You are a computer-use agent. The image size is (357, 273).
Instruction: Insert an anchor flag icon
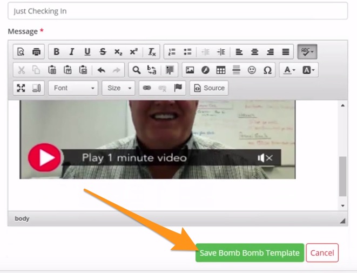coord(178,88)
